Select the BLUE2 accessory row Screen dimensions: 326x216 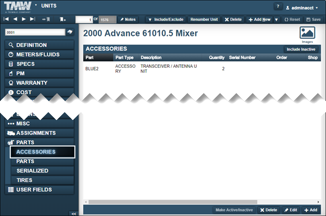[x=202, y=68]
